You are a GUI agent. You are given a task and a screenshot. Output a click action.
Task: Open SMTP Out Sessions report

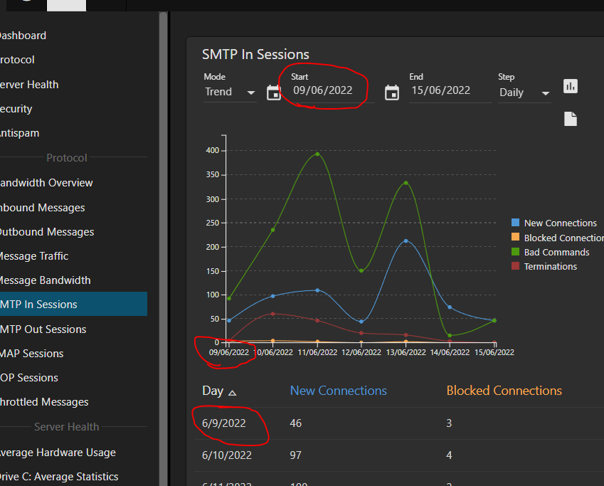click(x=43, y=329)
